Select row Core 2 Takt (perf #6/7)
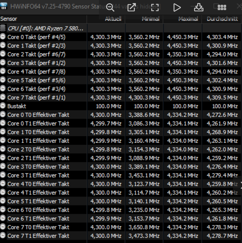 [x=121, y=54]
